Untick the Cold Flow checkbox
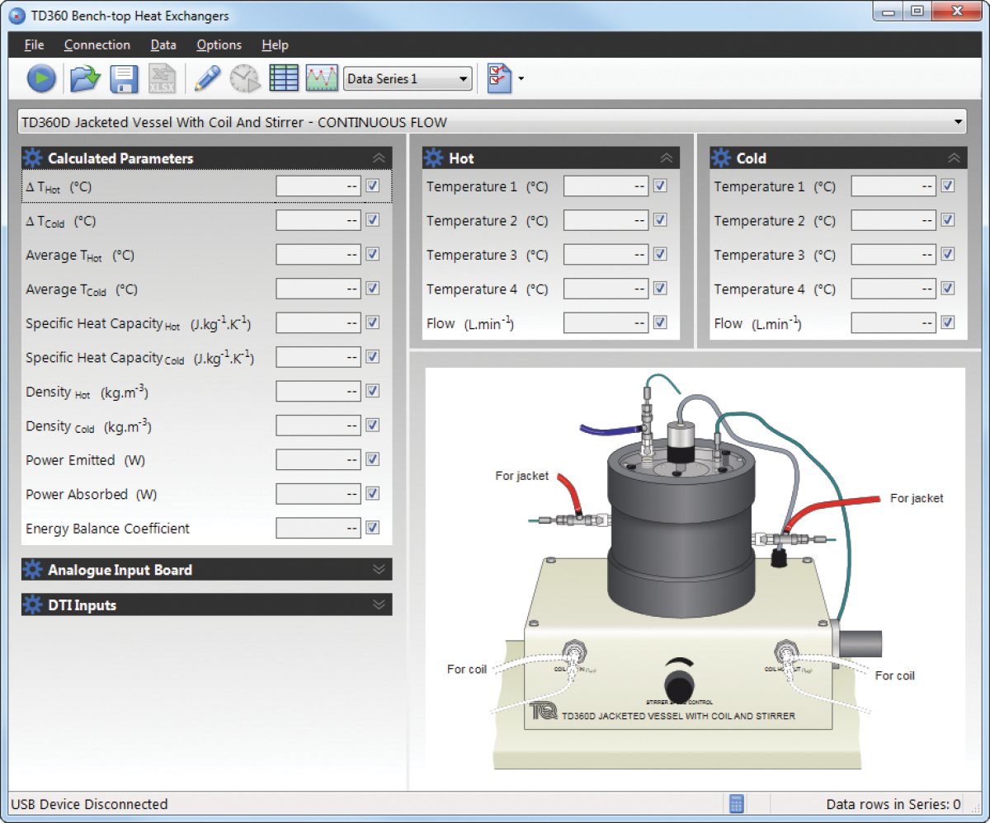990x823 pixels. [x=948, y=323]
